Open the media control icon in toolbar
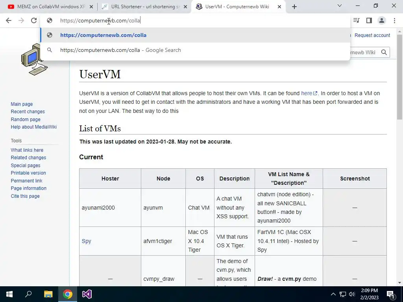Image resolution: width=403 pixels, height=302 pixels. 356,20
